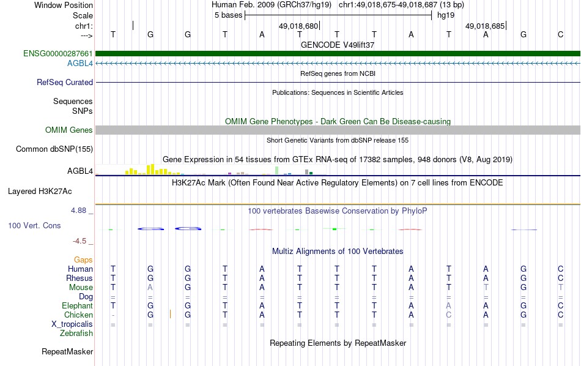Click the Sequences track label
Viewport: 581px width, 366px height.
73,101
